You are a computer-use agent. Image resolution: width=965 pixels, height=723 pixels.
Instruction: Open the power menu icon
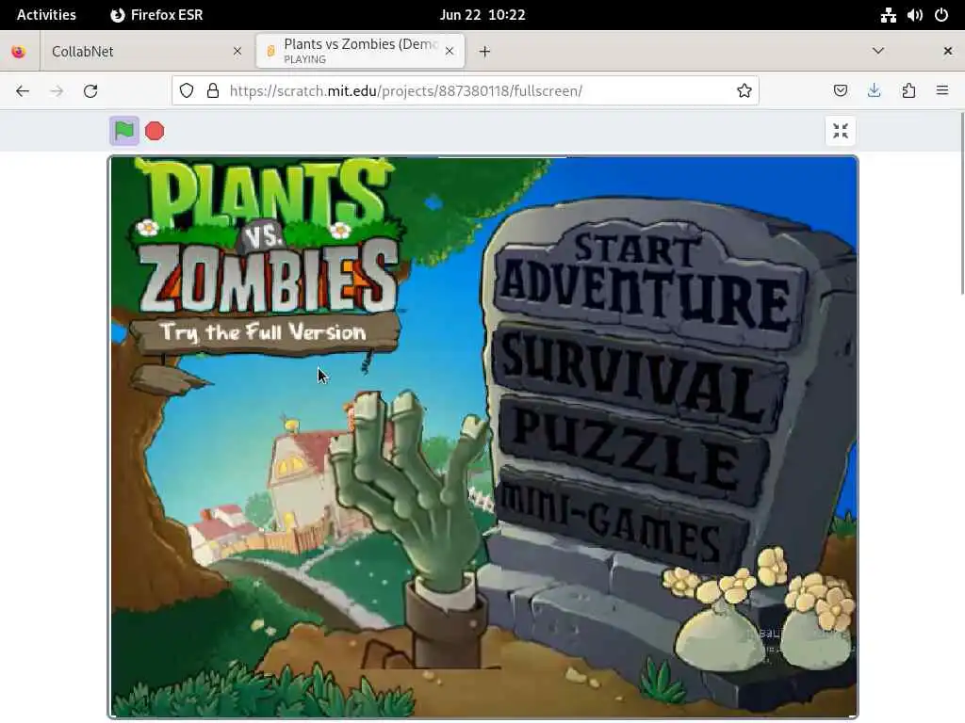[x=941, y=15]
